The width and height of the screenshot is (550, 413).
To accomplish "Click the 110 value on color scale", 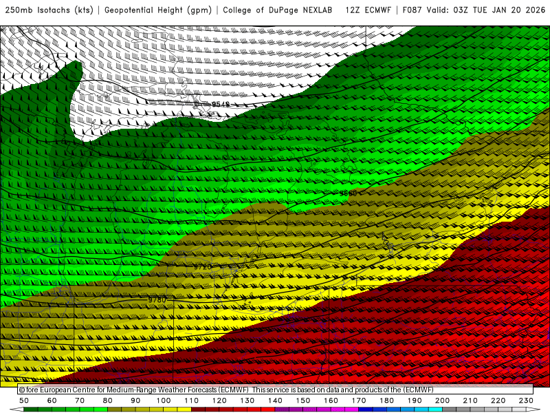I will (192, 401).
